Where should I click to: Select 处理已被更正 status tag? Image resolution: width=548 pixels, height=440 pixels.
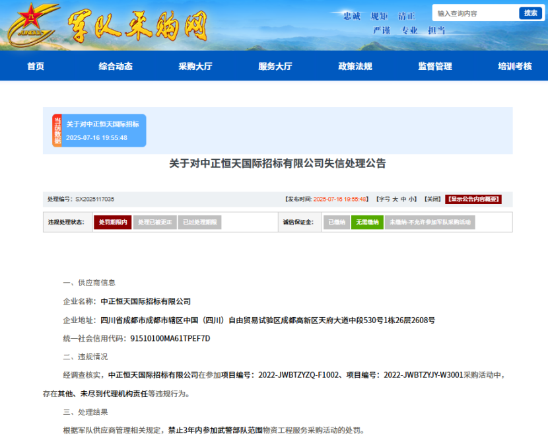click(x=155, y=223)
